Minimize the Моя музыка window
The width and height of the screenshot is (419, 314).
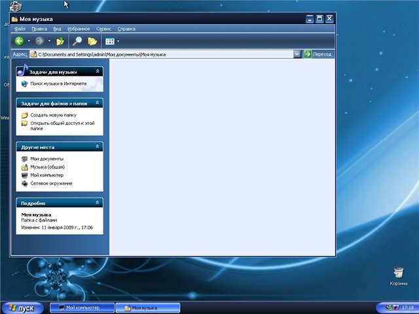pyautogui.click(x=310, y=19)
